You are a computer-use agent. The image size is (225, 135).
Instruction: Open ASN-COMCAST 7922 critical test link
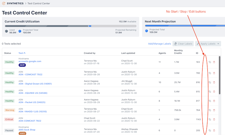coord(30,121)
